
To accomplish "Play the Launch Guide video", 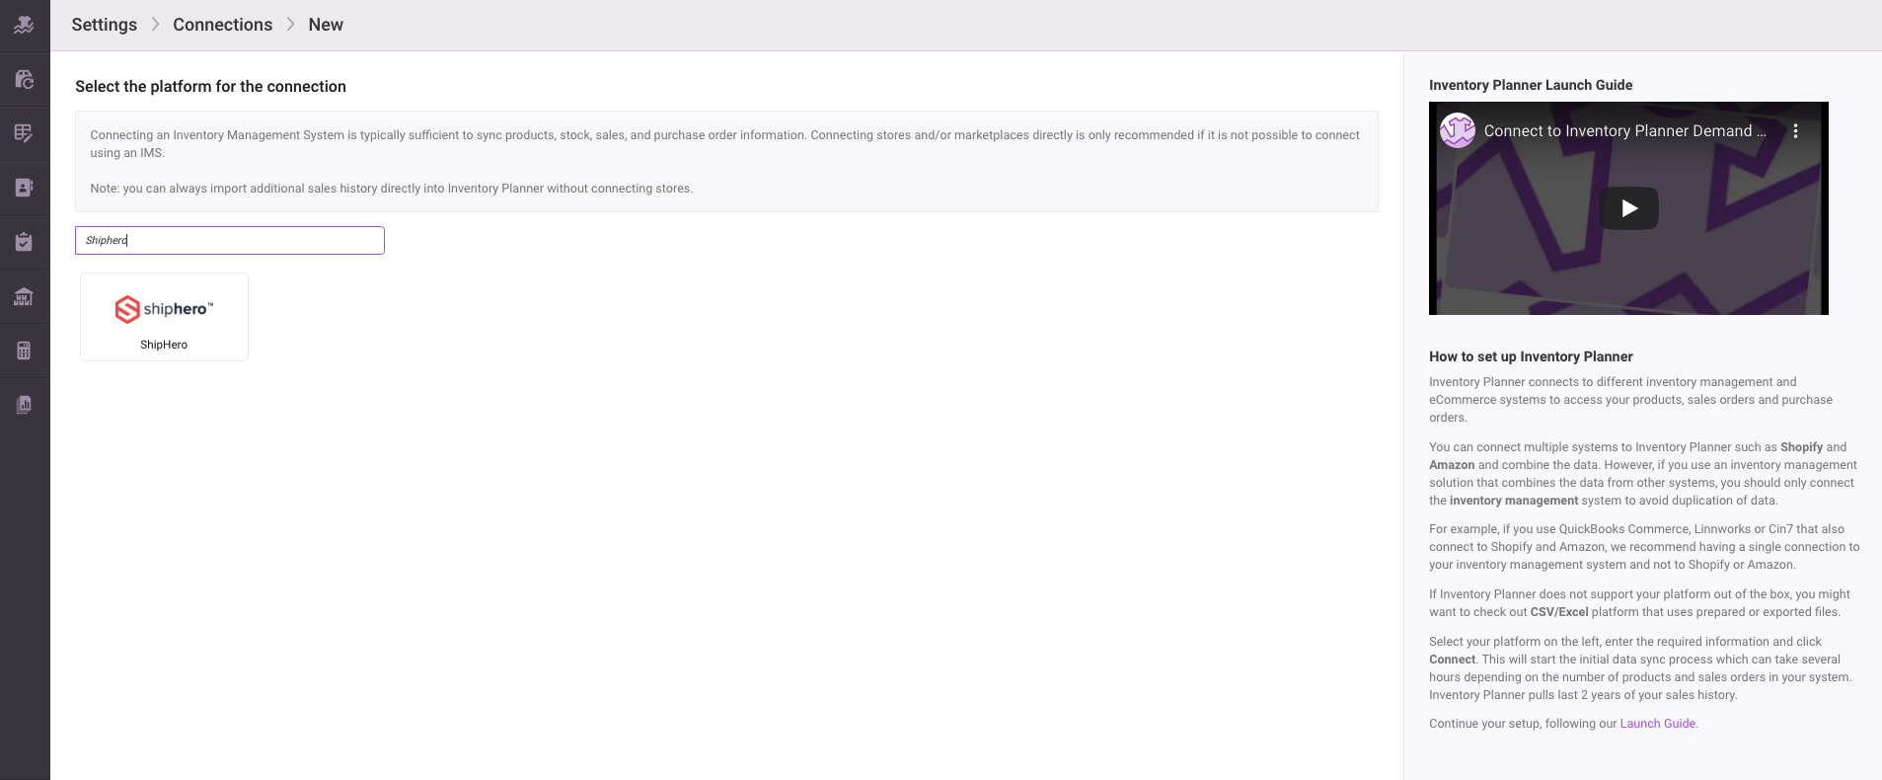I will 1628,208.
